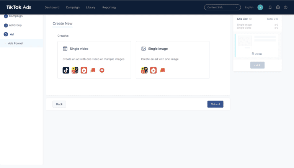Go to the Campaign step in sidebar

(x=16, y=16)
